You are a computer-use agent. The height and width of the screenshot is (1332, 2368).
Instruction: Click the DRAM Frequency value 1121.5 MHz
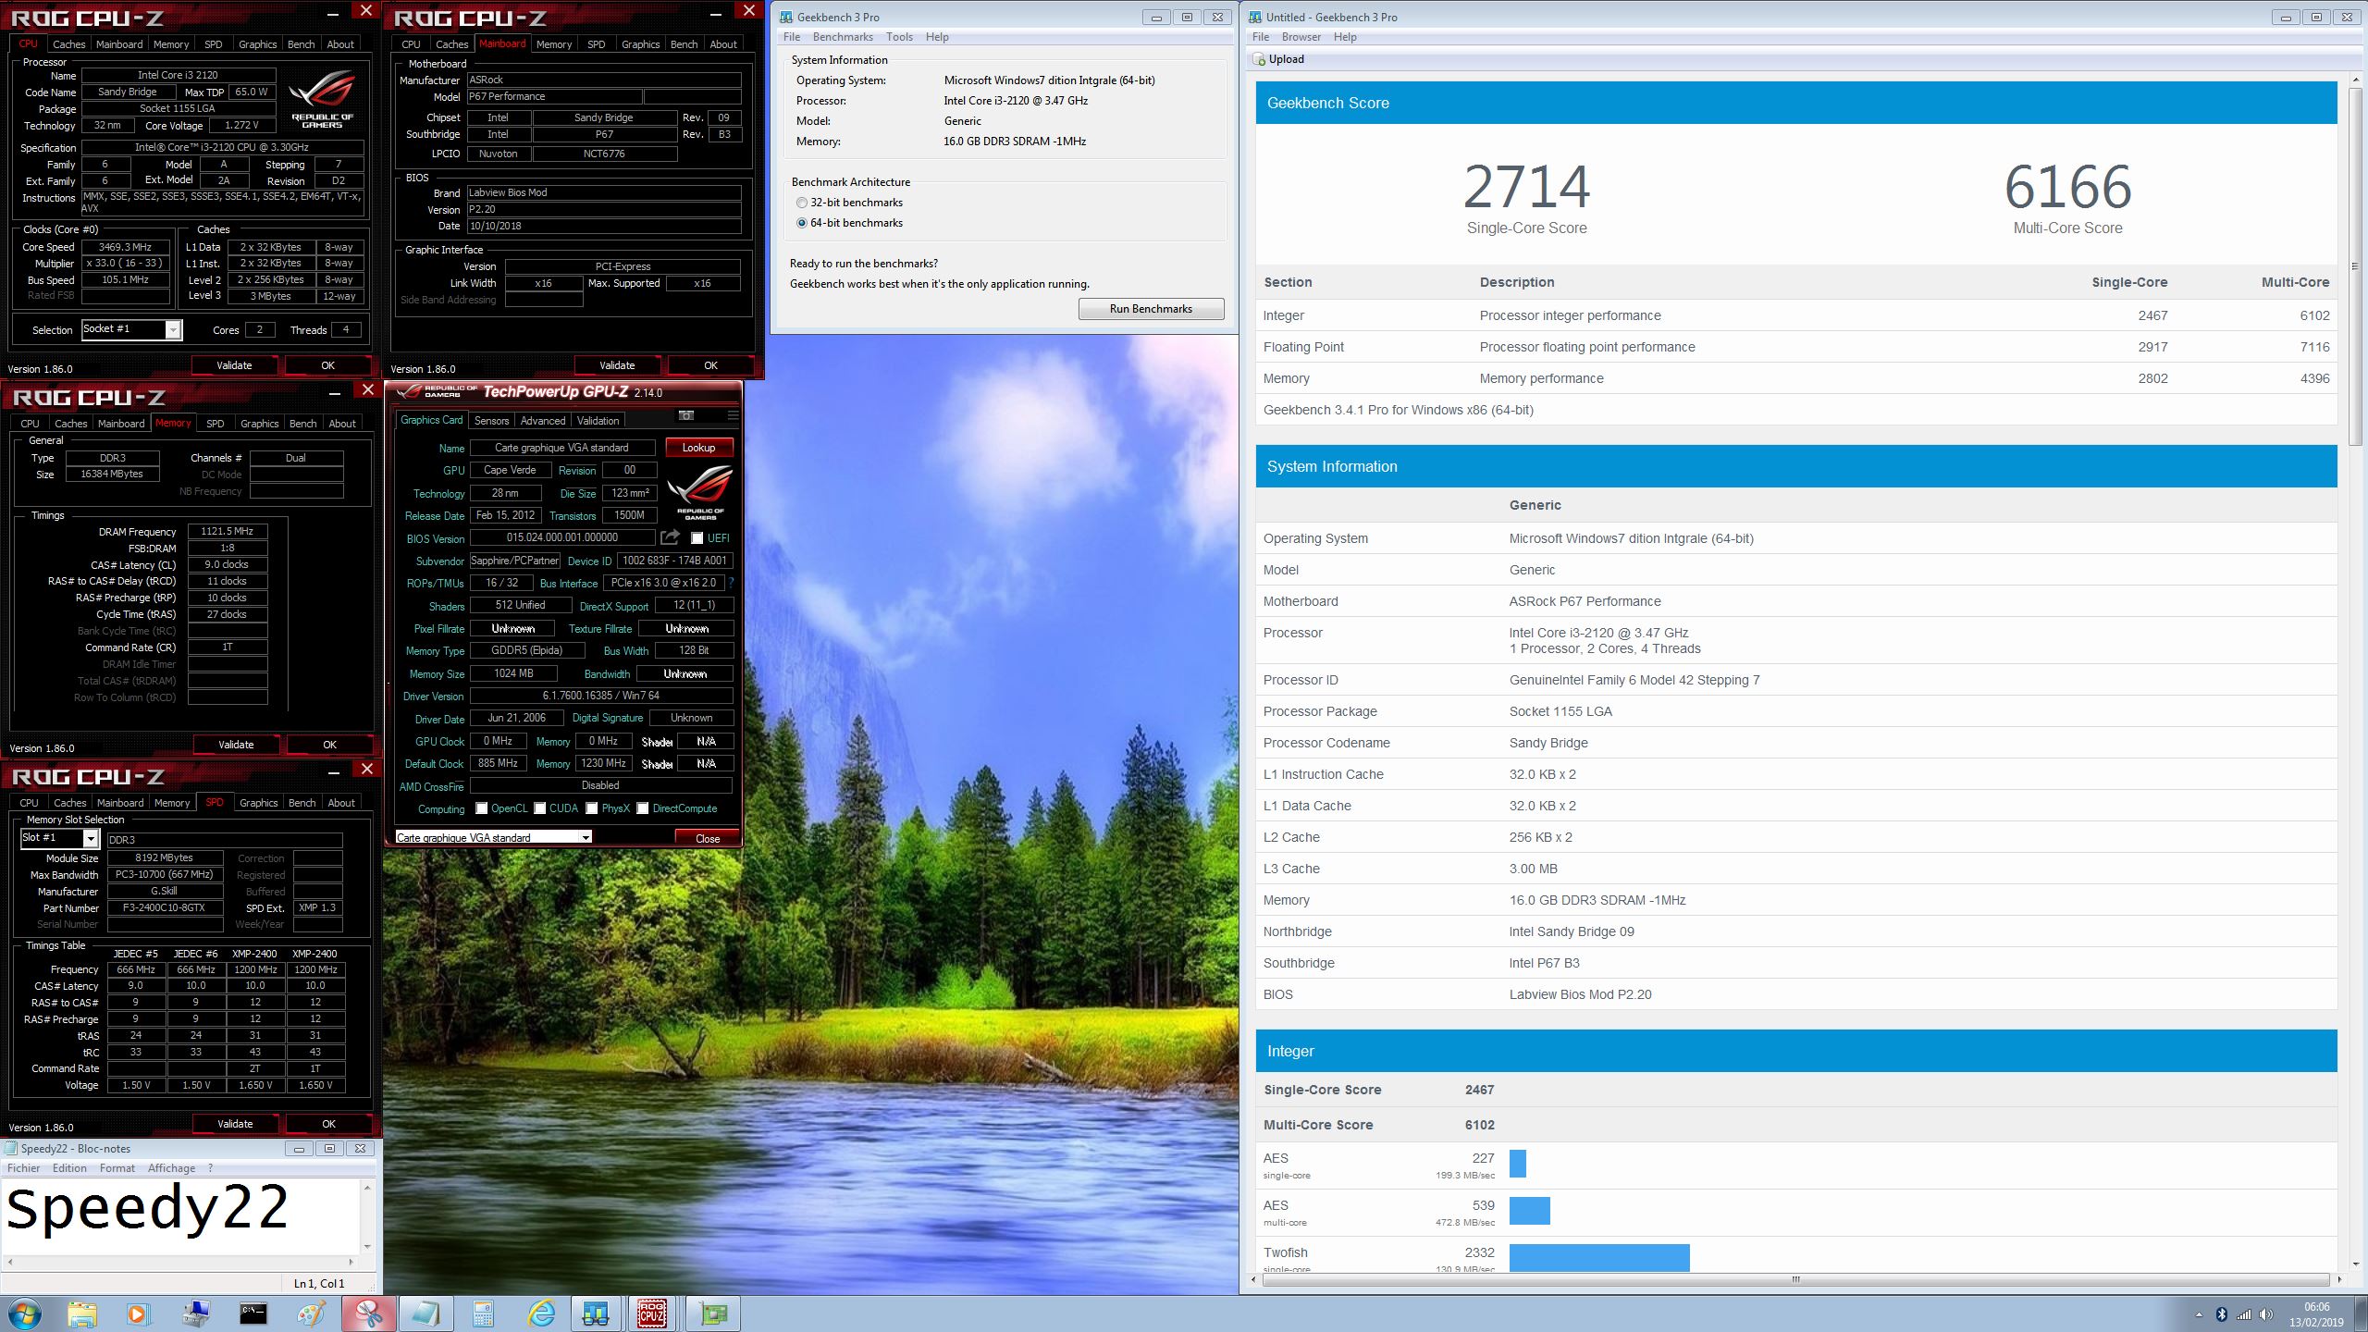pos(228,532)
